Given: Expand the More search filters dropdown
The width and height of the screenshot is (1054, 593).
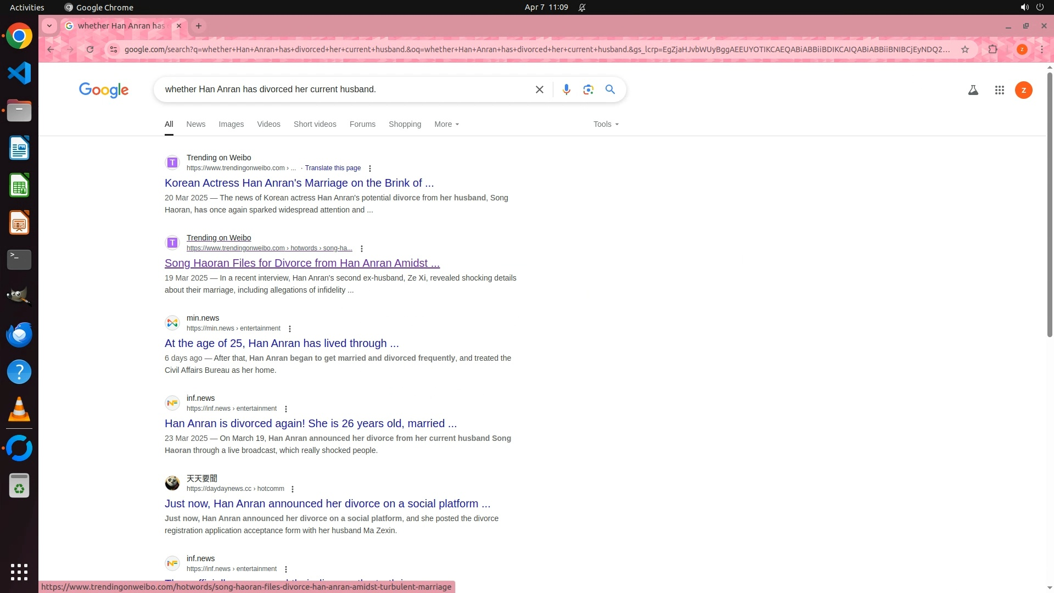Looking at the screenshot, I should tap(446, 124).
